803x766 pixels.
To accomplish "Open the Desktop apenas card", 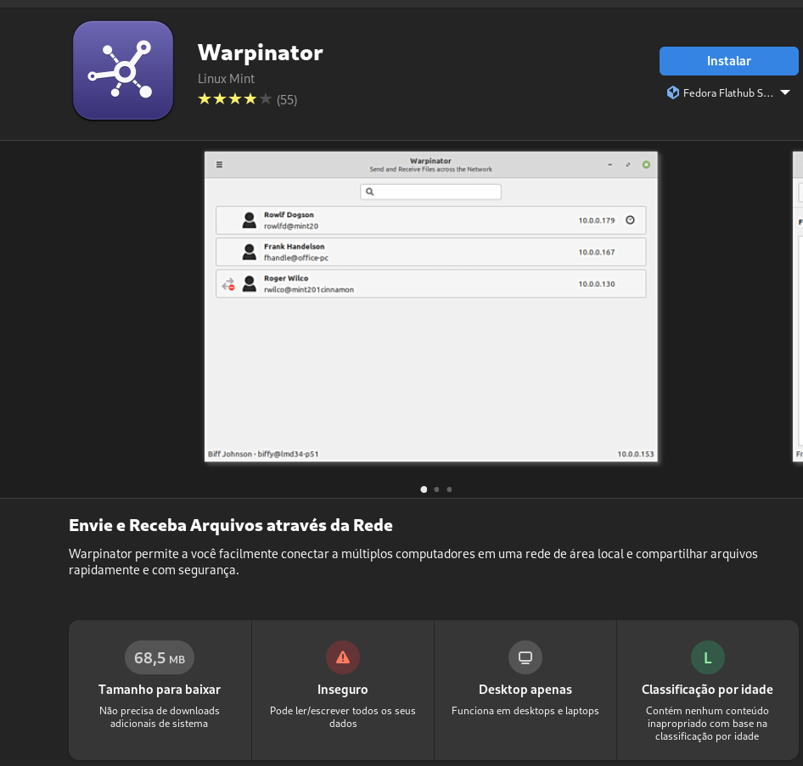I will [525, 690].
